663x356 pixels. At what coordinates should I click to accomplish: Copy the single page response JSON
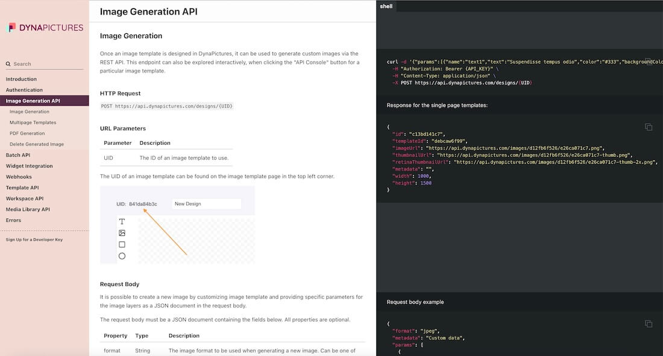(648, 127)
